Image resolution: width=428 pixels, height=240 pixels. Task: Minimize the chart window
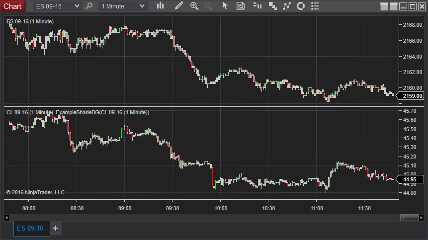[x=403, y=6]
